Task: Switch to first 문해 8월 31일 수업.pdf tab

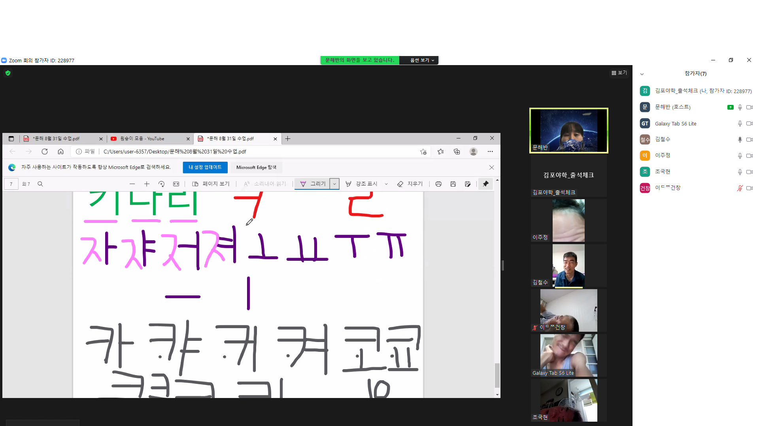Action: coord(63,138)
